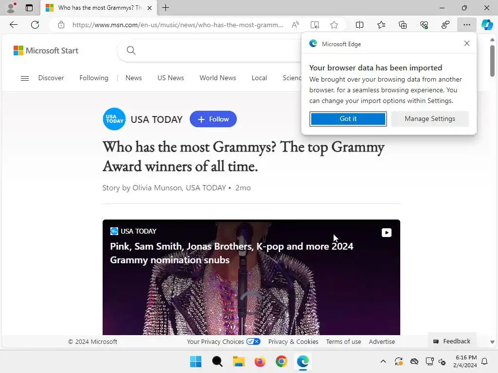498x373 pixels.
Task: Open the tab actions menu icon
Action: coord(29,8)
